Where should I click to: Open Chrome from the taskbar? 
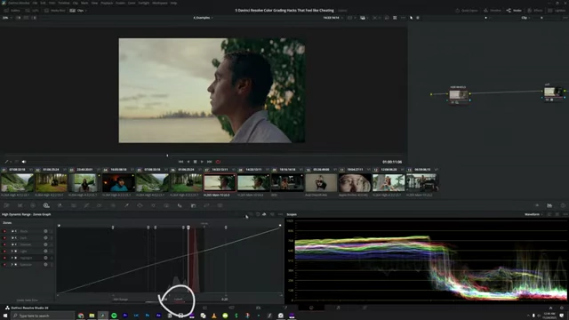click(81, 316)
